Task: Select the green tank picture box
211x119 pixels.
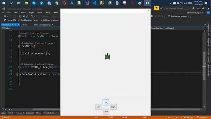Action: click(107, 57)
